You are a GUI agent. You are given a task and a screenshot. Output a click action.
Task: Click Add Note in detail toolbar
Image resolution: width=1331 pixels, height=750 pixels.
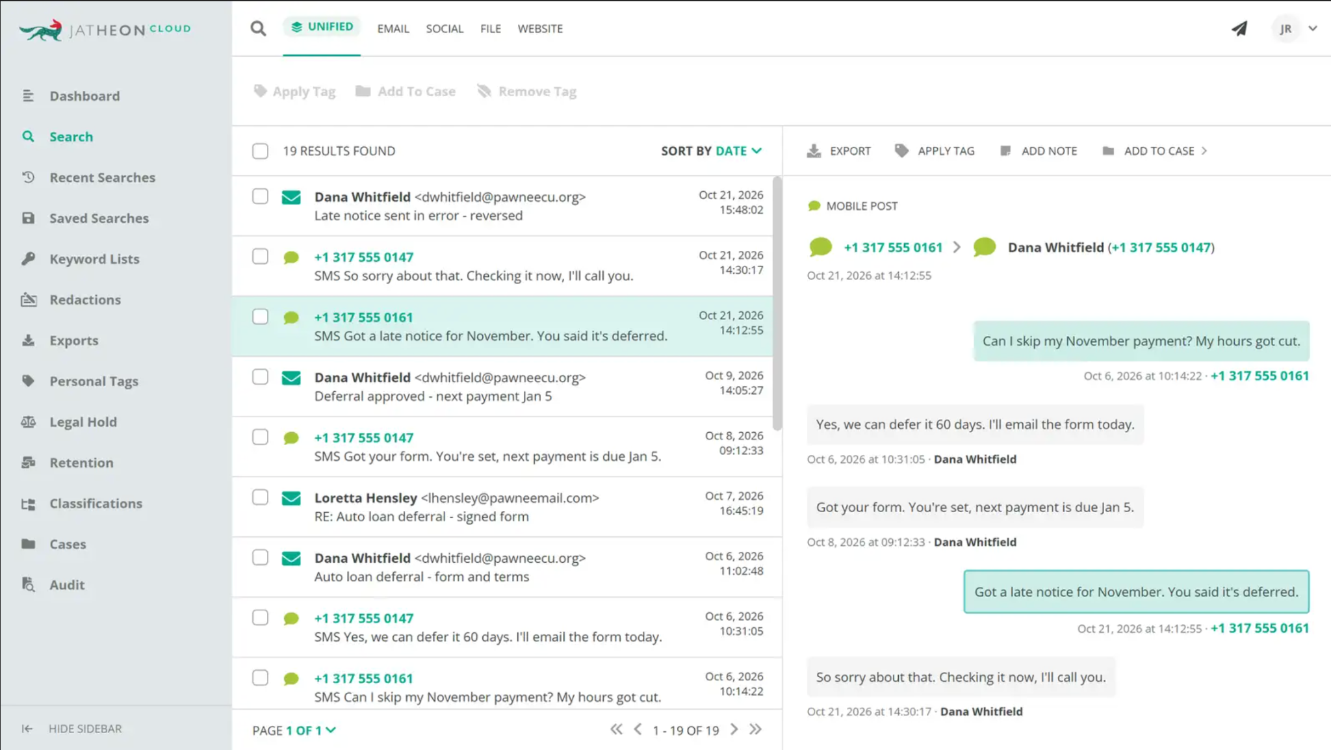tap(1038, 151)
